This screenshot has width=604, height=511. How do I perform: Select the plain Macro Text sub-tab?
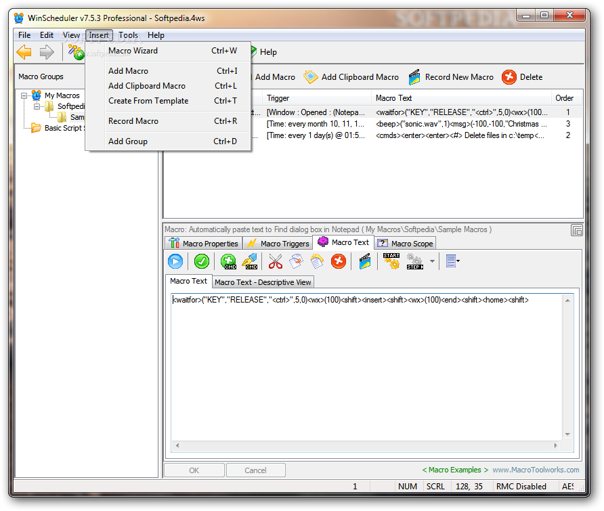pyautogui.click(x=188, y=281)
